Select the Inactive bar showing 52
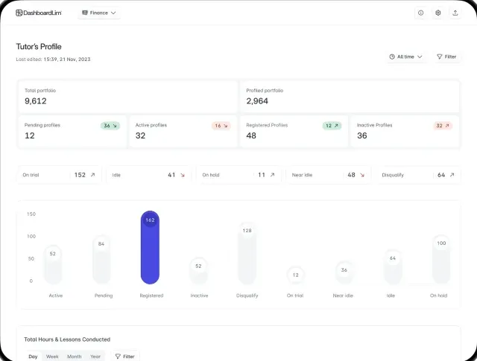This screenshot has width=477, height=361. 198,271
